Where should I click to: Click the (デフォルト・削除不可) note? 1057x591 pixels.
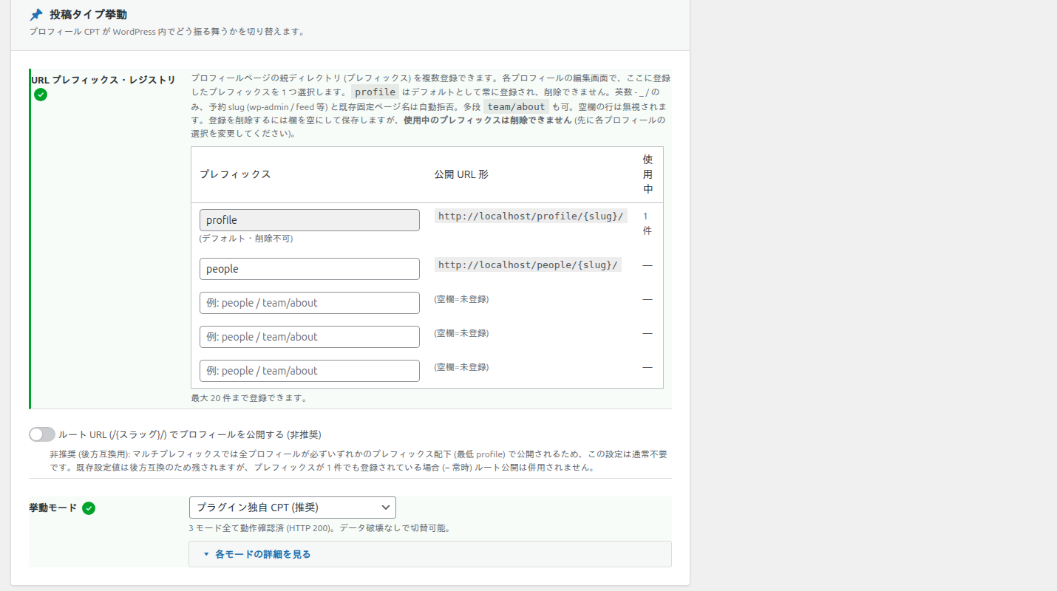coord(246,239)
